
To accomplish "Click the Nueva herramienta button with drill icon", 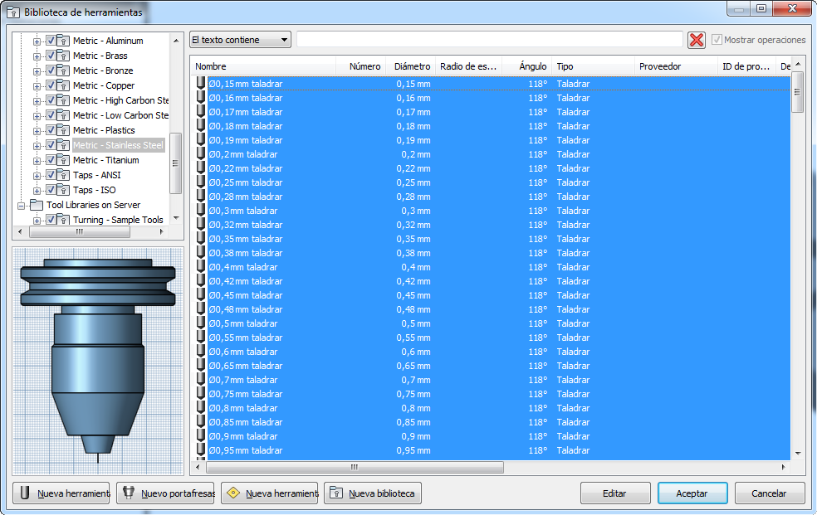I will pos(61,493).
